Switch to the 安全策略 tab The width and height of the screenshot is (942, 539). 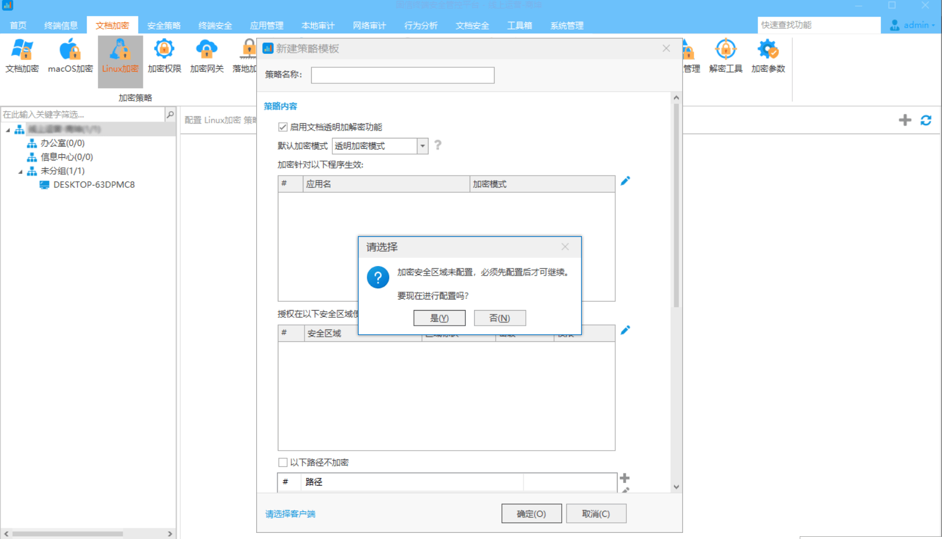coord(164,25)
